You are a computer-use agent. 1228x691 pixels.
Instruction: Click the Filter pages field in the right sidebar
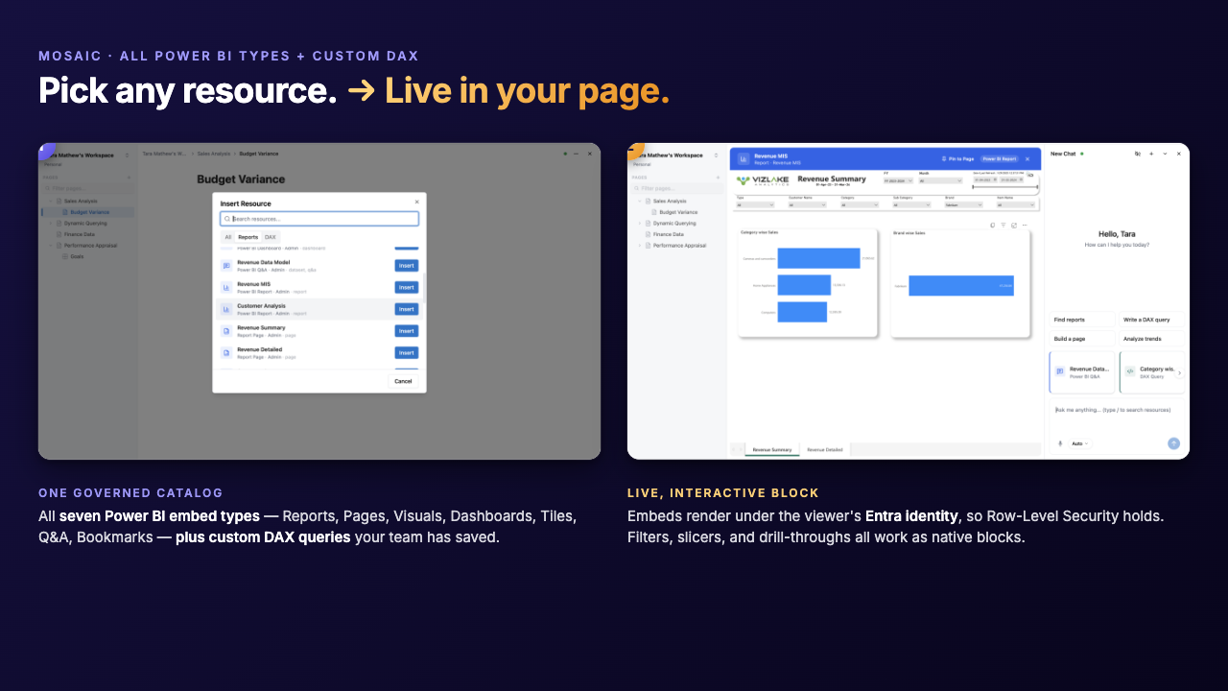point(676,188)
